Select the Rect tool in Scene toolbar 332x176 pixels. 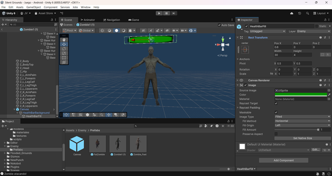coord(64,58)
